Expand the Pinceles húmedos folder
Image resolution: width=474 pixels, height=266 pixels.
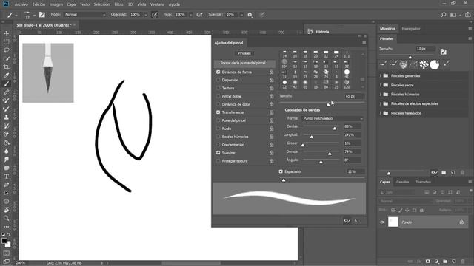tap(381, 95)
